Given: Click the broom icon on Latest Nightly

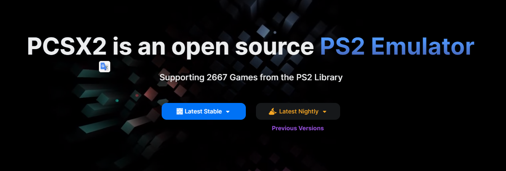Looking at the screenshot, I should pyautogui.click(x=273, y=111).
